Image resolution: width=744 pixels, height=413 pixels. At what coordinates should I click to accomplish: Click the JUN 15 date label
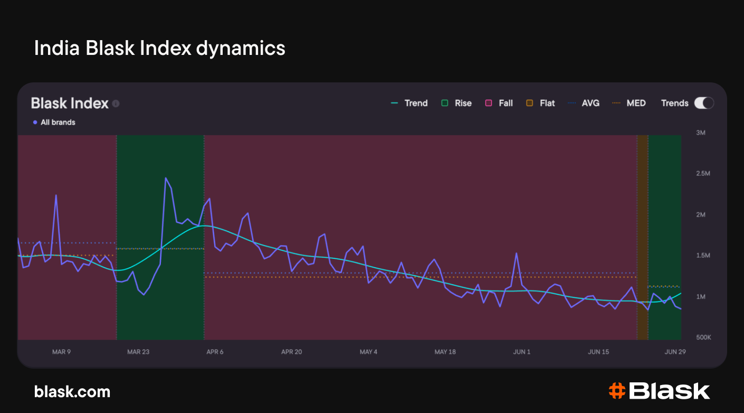tap(598, 352)
